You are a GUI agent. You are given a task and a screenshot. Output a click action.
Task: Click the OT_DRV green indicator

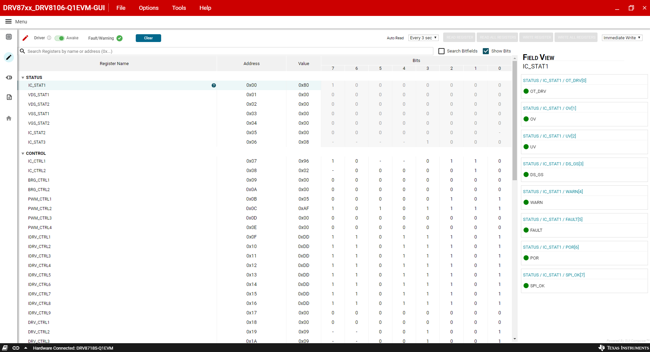pos(526,91)
